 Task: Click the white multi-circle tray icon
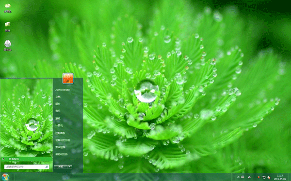[x=249, y=177]
